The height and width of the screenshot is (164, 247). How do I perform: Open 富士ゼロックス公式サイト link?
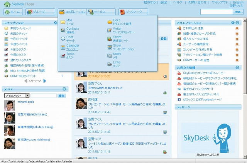pos(198,89)
